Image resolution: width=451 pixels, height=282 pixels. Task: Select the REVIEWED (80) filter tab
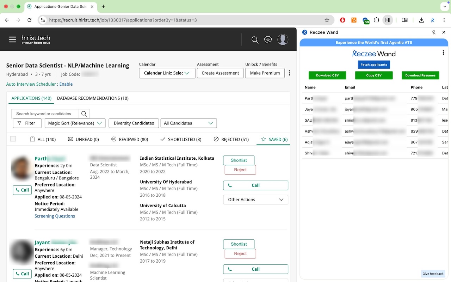click(x=130, y=139)
